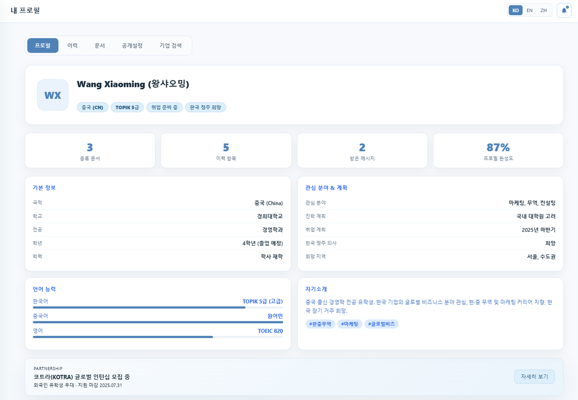This screenshot has width=578, height=400.
Task: Click the 자세히 보기 button
Action: (x=535, y=376)
